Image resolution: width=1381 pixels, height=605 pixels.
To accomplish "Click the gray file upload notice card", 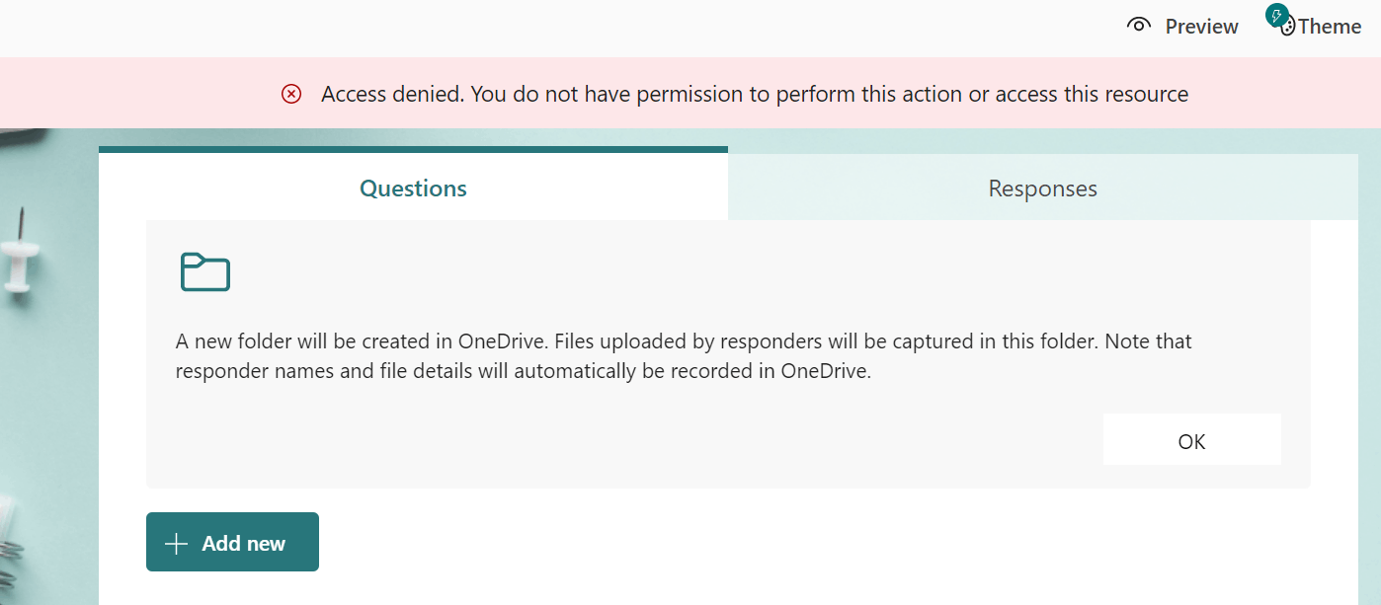I will [691, 444].
